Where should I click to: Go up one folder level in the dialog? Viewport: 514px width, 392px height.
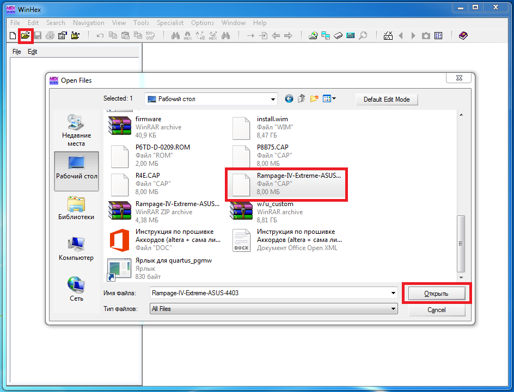tap(301, 98)
